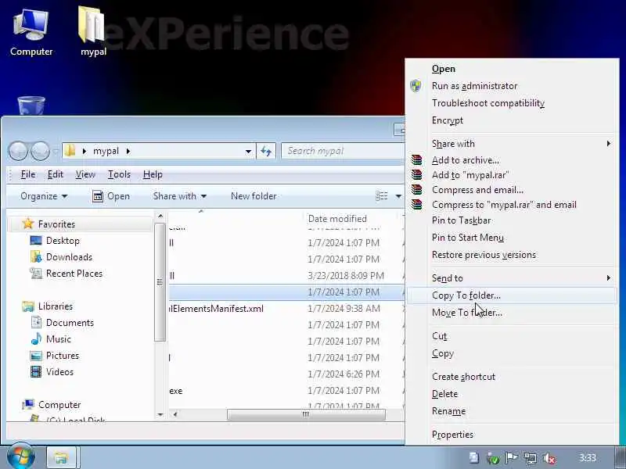Viewport: 626px width, 469px height.
Task: Open the File menu
Action: pos(28,174)
